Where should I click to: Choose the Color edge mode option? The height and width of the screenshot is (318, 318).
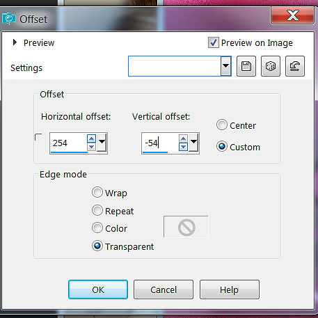click(x=97, y=228)
